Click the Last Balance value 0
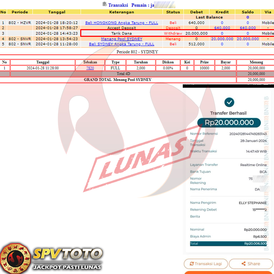 (x=248, y=17)
